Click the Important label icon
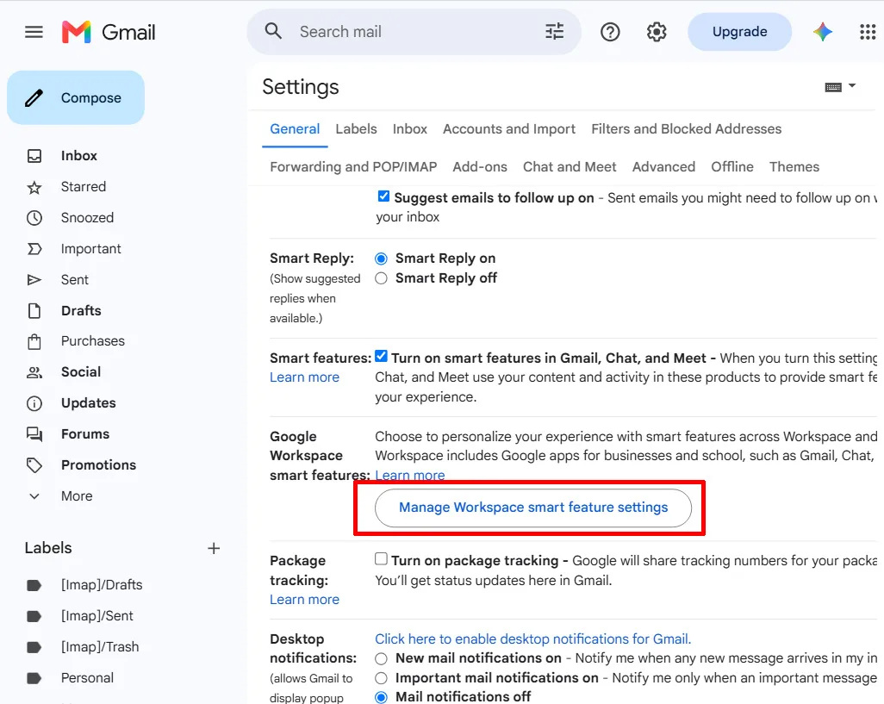 point(34,249)
